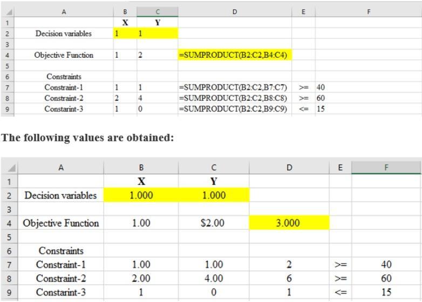Select the yellow 3.000 objective value cell
This screenshot has height=302, width=422.
(289, 223)
